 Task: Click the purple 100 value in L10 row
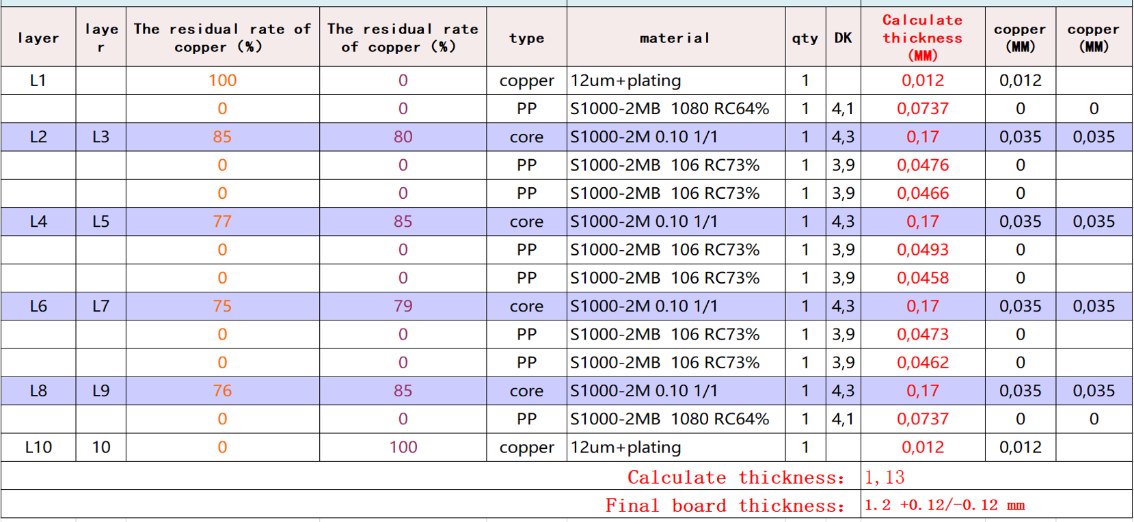tap(403, 448)
